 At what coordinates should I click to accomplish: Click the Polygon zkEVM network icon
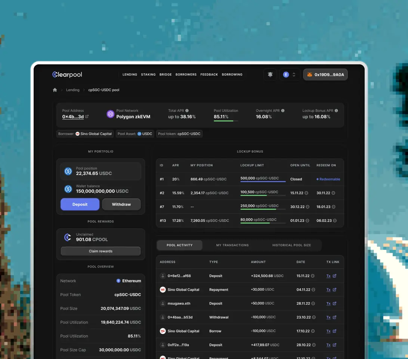(110, 114)
